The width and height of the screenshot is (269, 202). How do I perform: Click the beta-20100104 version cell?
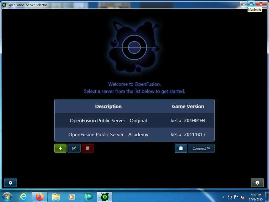coord(188,120)
